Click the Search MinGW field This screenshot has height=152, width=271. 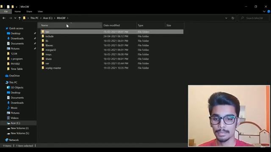point(254,18)
